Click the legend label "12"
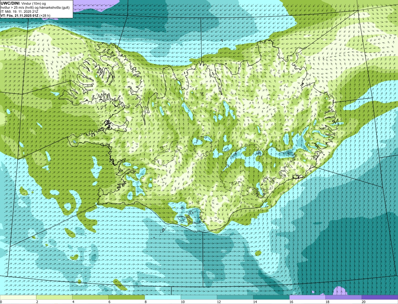 219,302
